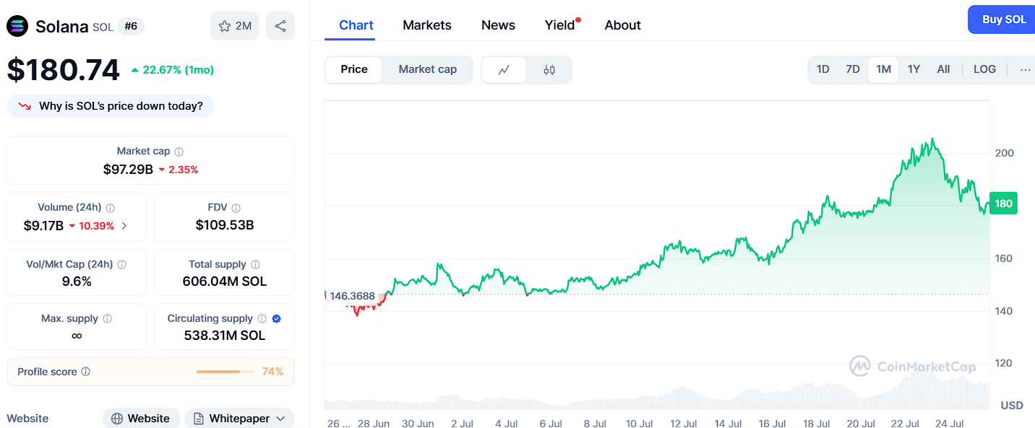Screen dimensions: 1035x428
Task: Open the chart more options menu
Action: pos(1025,69)
